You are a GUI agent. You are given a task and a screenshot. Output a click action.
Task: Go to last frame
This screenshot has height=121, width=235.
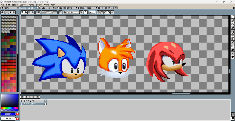(x=38, y=97)
